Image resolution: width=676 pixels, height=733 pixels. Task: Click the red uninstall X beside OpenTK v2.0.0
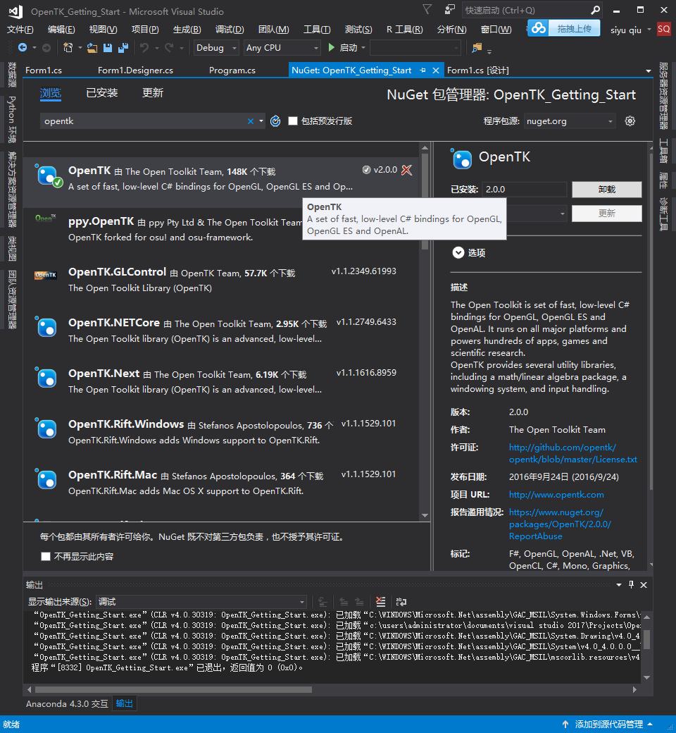407,170
